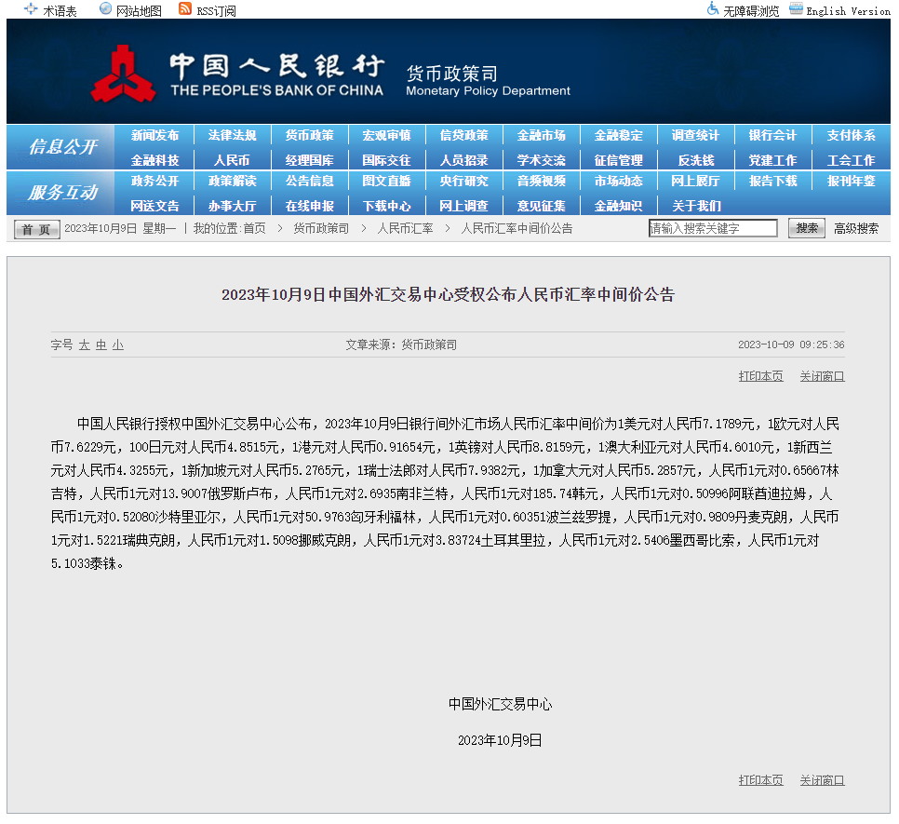Viewport: 899px width, 824px height.
Task: Set font size to 中
Action: click(101, 344)
